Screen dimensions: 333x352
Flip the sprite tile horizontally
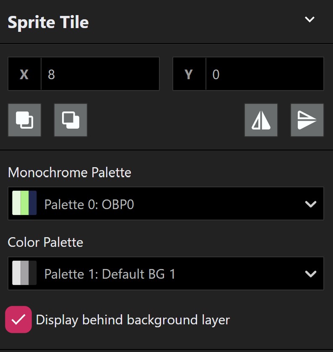(x=261, y=120)
